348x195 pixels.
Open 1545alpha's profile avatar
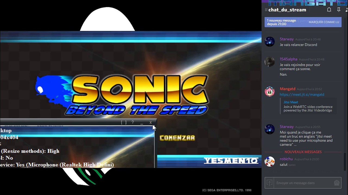270,62
